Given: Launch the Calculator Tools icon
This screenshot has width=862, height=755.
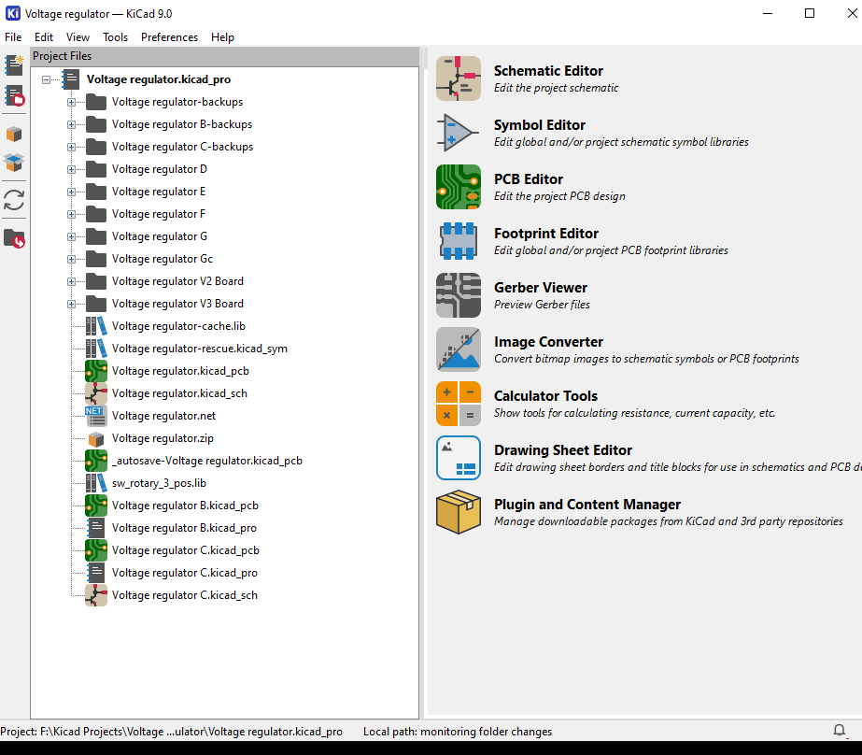Looking at the screenshot, I should (458, 404).
